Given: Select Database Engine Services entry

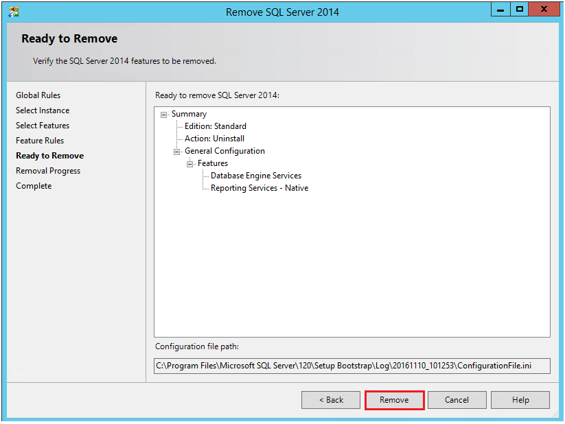Looking at the screenshot, I should [x=256, y=176].
